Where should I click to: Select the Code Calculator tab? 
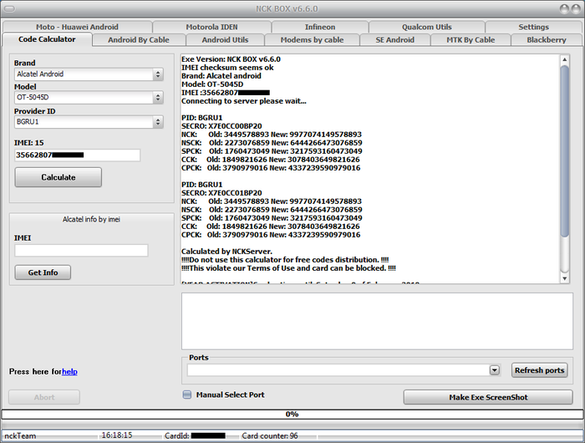(47, 39)
